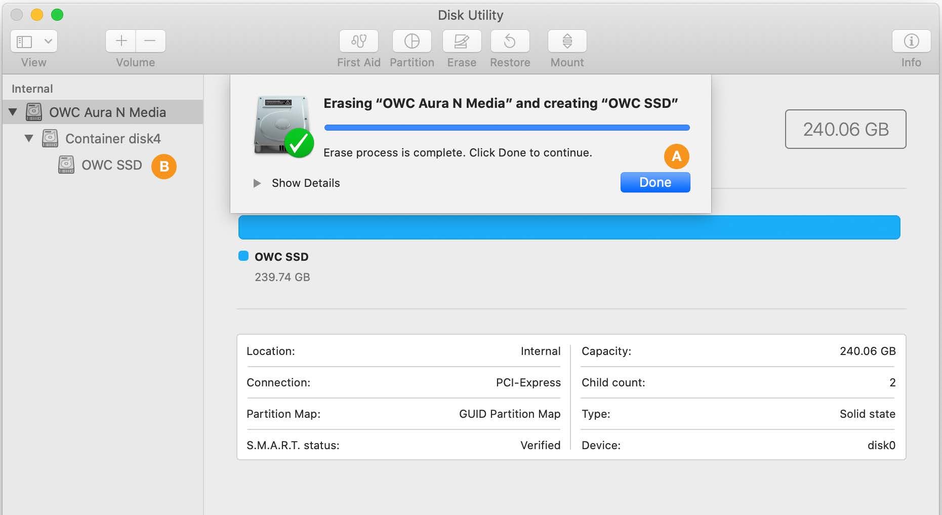Collapse Container disk4 in the sidebar
The height and width of the screenshot is (515, 942).
29,138
